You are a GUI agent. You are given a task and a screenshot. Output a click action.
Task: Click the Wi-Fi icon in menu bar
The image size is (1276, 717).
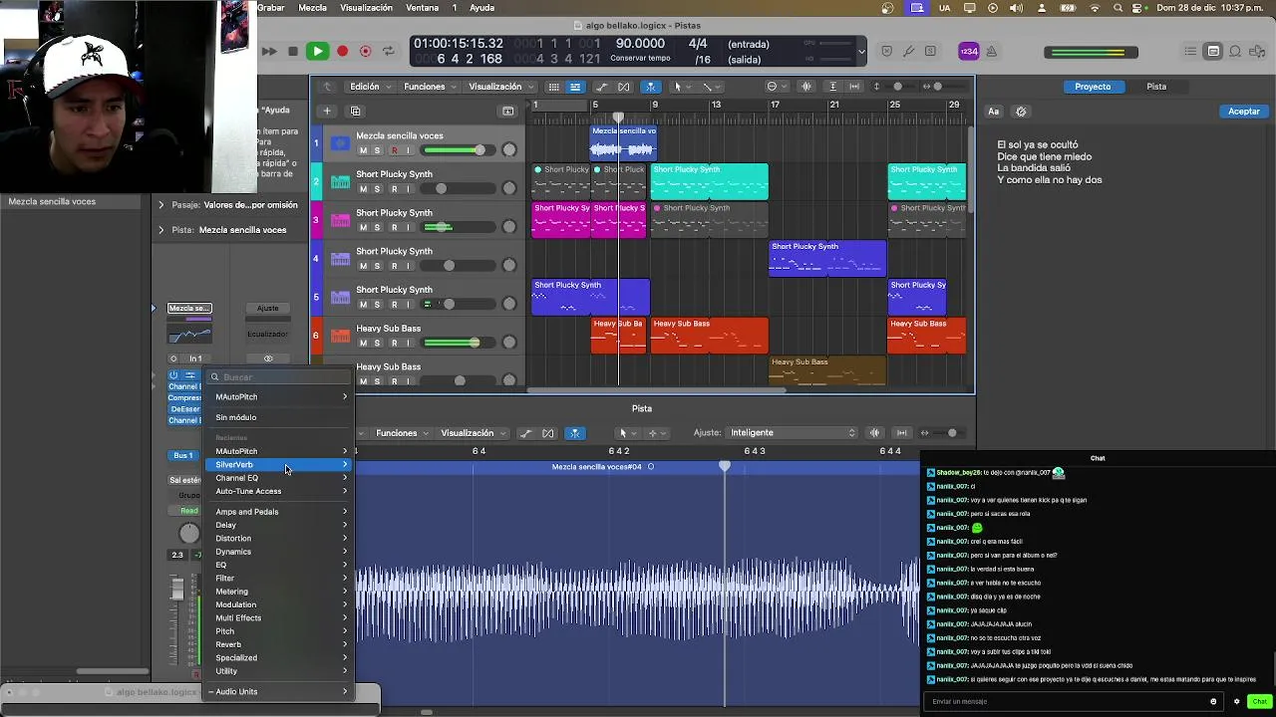tap(1096, 8)
